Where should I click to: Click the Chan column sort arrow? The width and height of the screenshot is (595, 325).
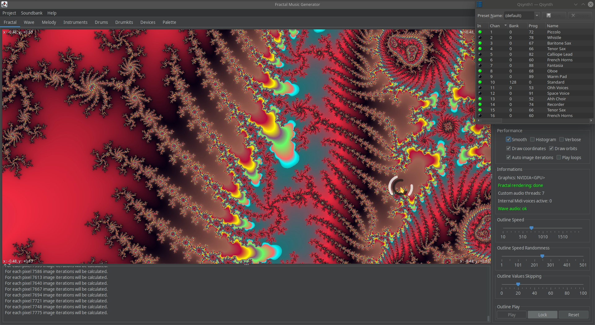click(x=505, y=25)
